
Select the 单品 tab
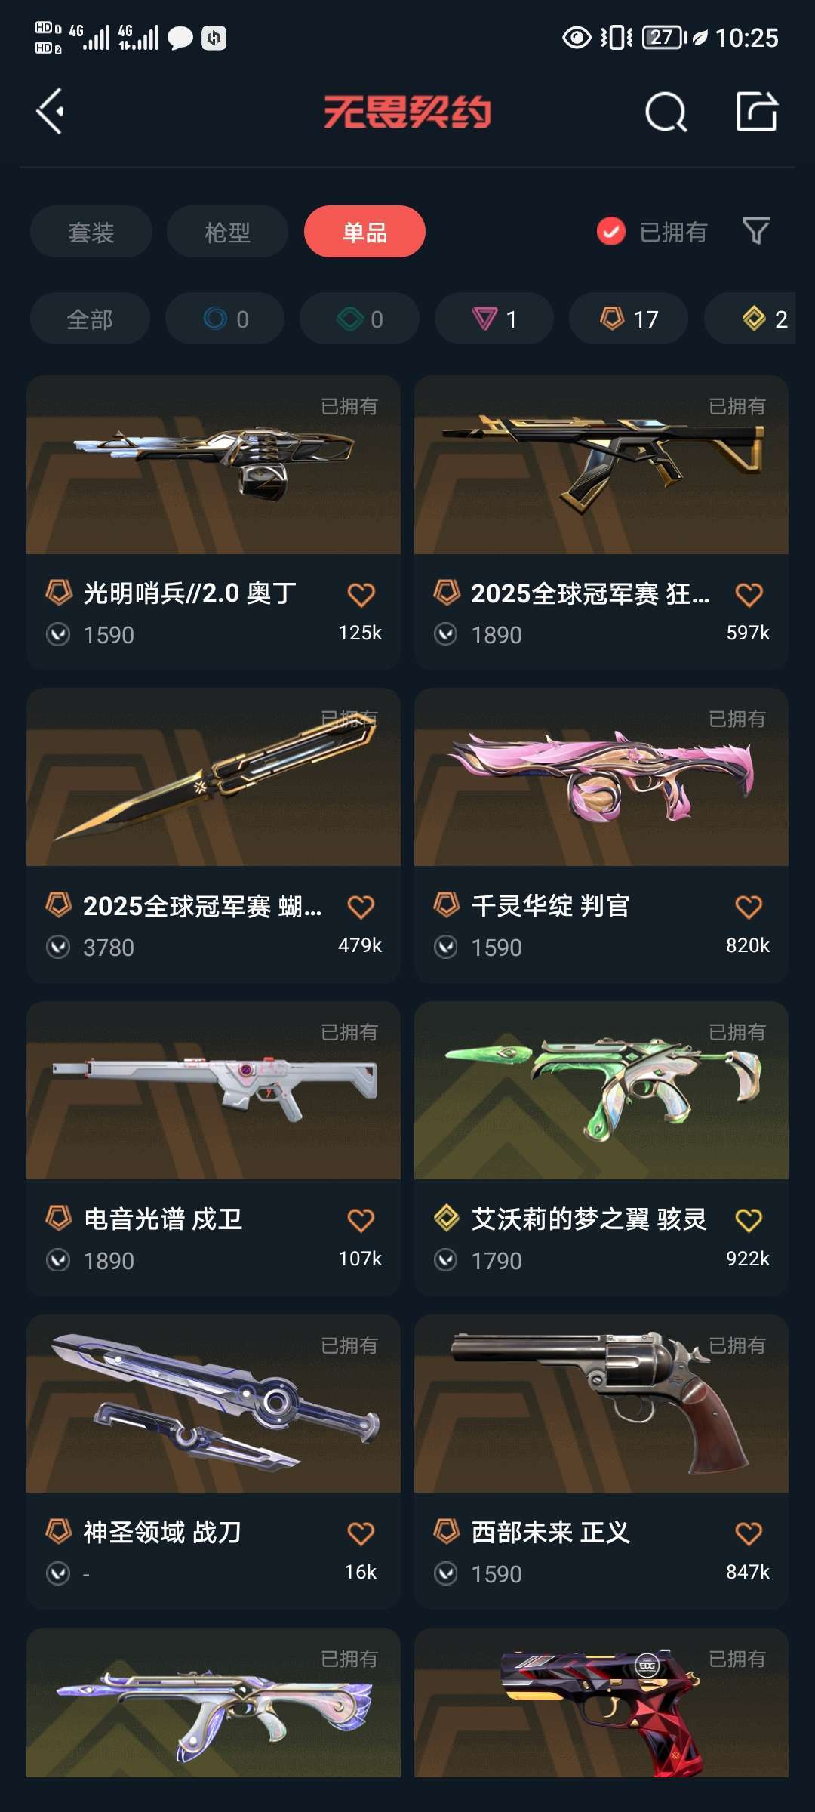pyautogui.click(x=364, y=231)
